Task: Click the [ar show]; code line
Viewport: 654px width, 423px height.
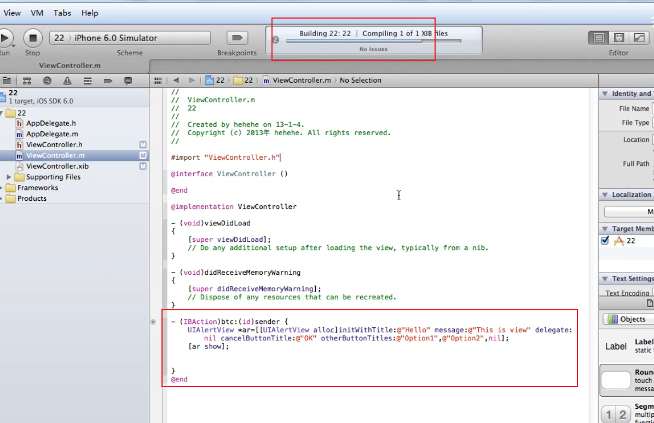Action: coord(209,346)
